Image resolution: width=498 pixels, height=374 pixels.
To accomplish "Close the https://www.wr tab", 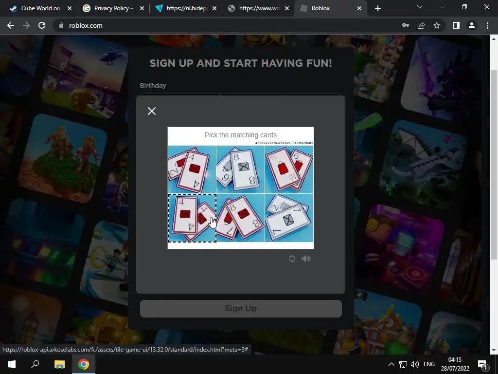I will 287,9.
